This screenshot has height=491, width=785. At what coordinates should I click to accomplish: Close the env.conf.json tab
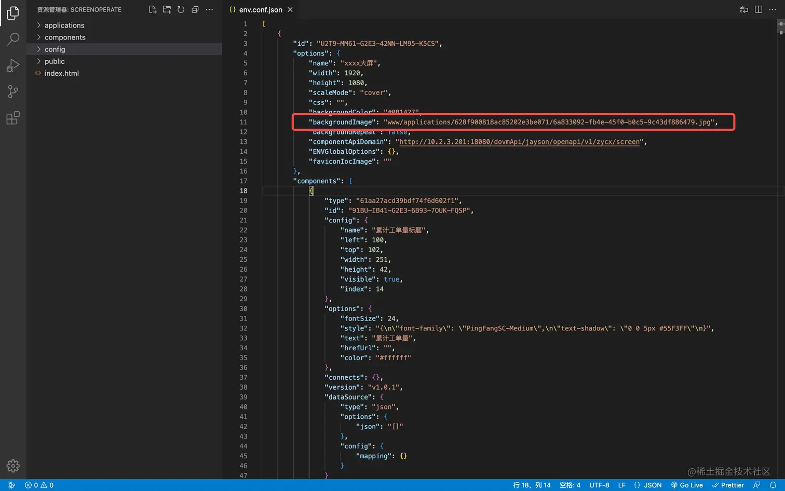pos(290,10)
